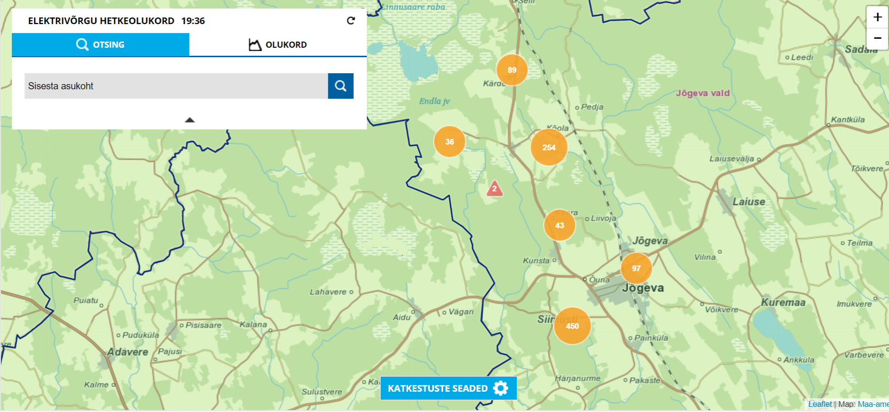Open the Leaflet attribution link

[x=819, y=404]
